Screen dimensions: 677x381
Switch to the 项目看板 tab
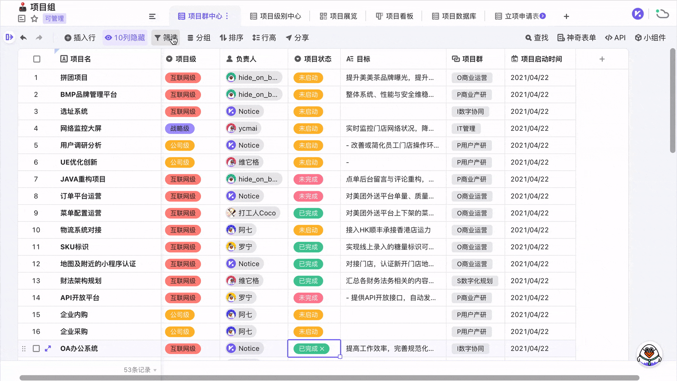(x=395, y=16)
